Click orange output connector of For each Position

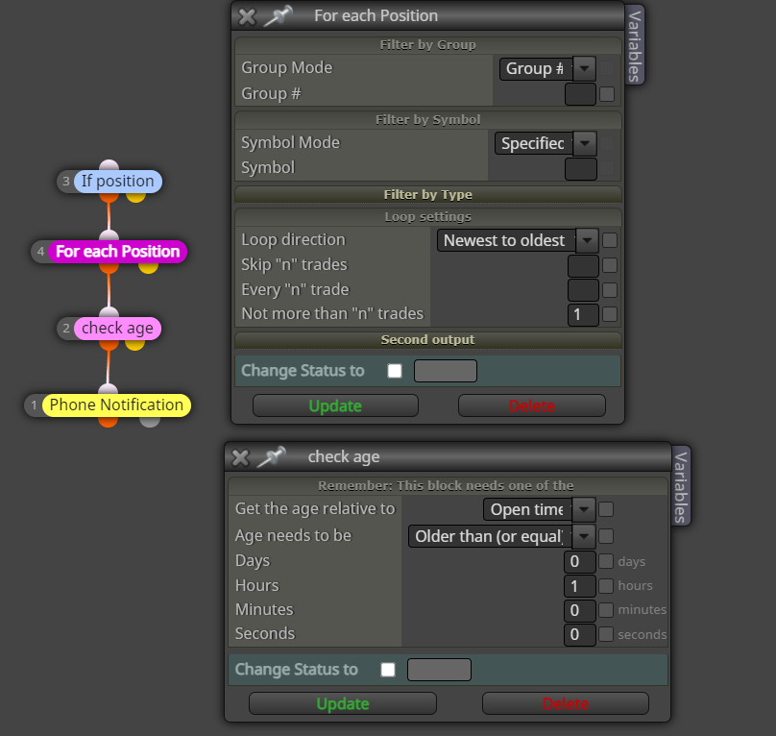point(109,268)
